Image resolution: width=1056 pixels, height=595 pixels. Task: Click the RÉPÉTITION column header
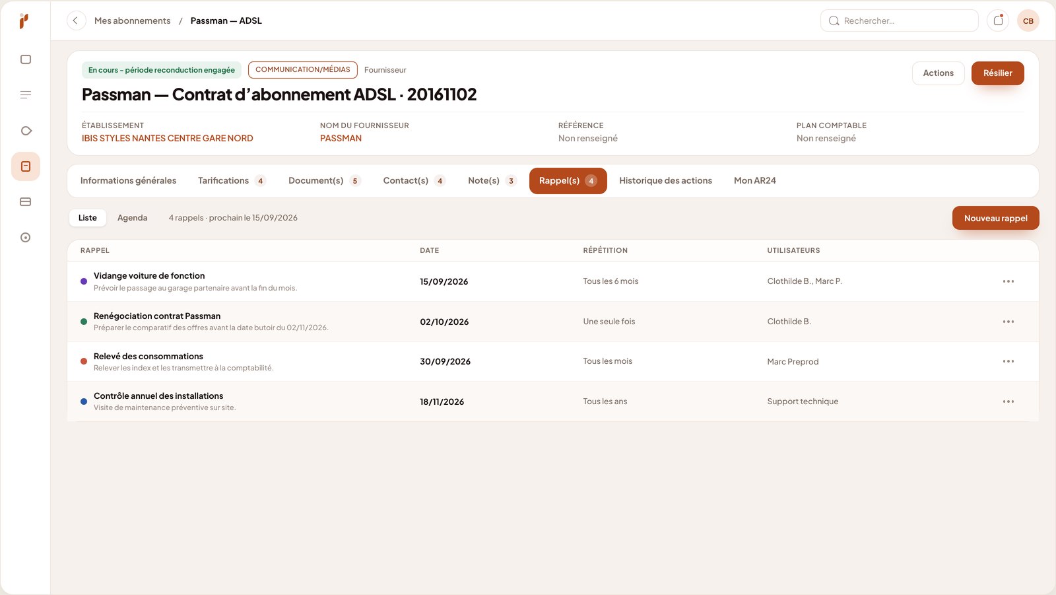605,250
